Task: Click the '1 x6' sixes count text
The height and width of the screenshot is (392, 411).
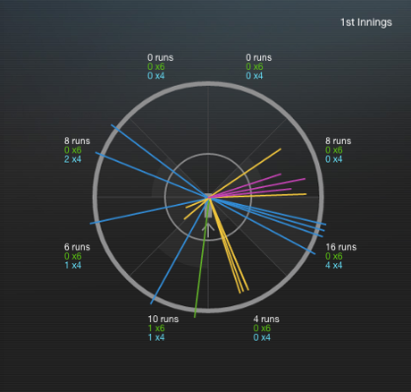Action: pos(156,328)
